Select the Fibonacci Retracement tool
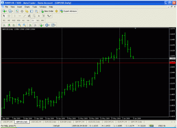Viewport: 177px width, 128px height. pyautogui.click(x=34, y=16)
